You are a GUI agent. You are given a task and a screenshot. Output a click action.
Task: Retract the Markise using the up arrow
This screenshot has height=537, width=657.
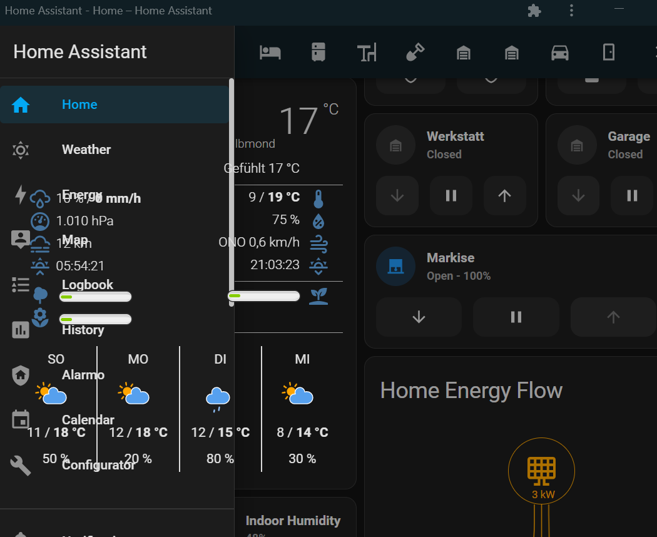[613, 317]
